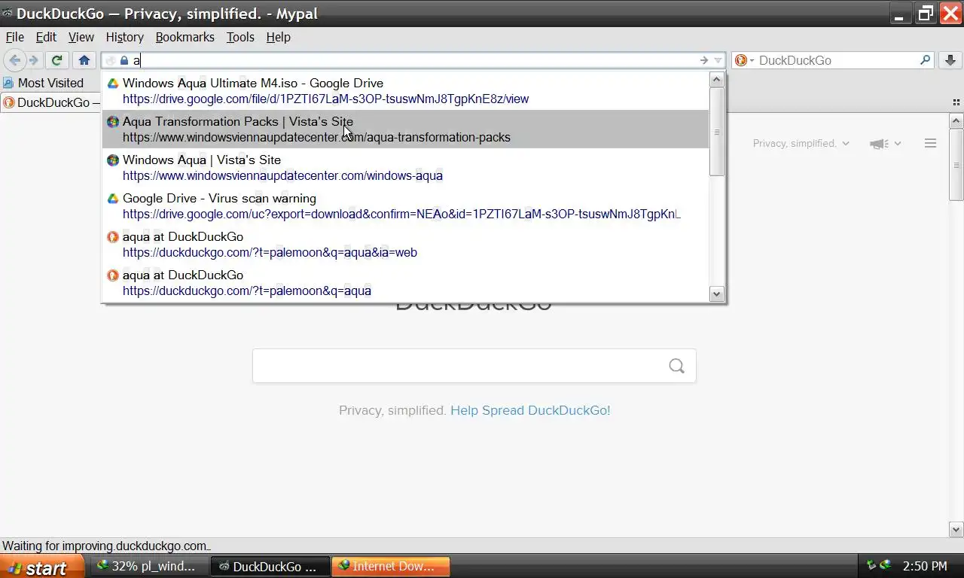Select Windows Aqua Vista's Site suggestion
The image size is (964, 578).
405,168
